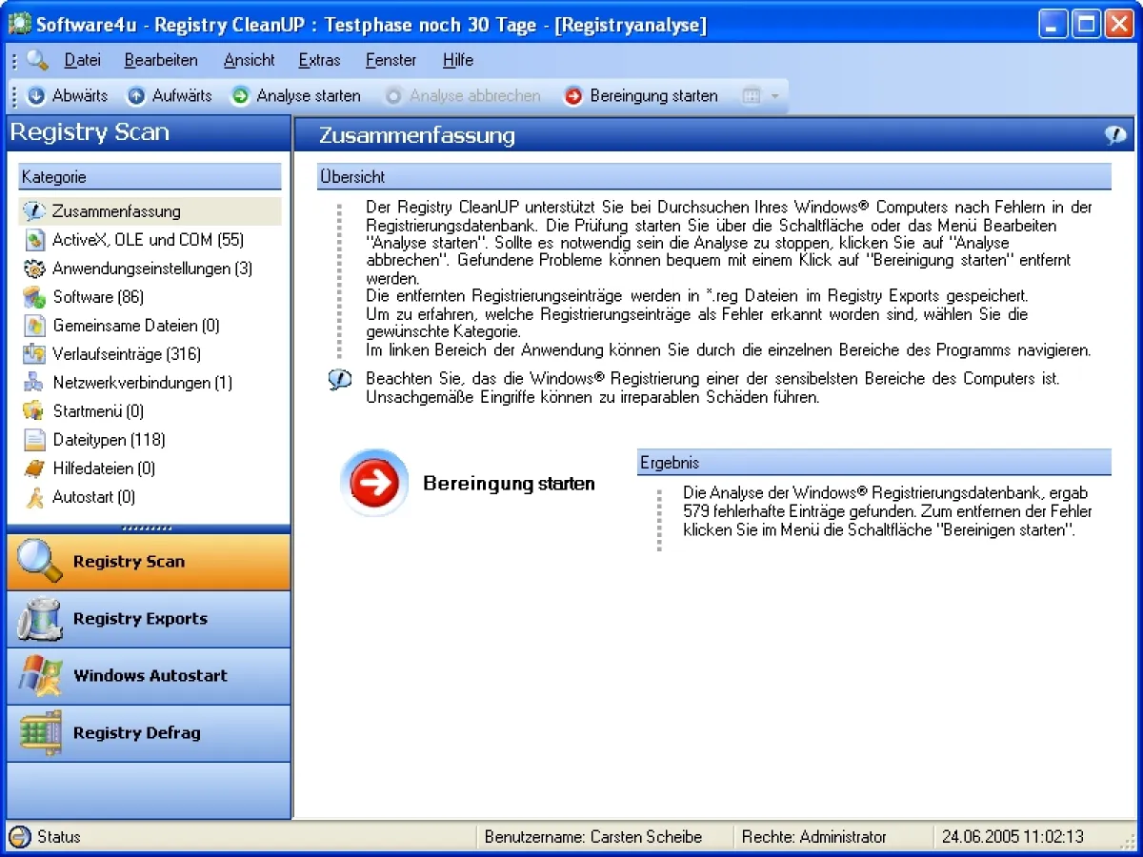Start analysis with the green Analyse starten icon
Screen dimensions: 1143x857
241,96
